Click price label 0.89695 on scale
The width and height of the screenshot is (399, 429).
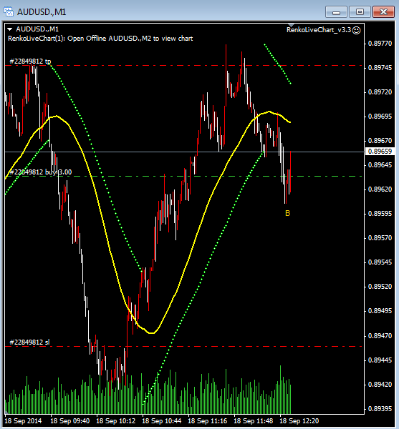(x=380, y=117)
